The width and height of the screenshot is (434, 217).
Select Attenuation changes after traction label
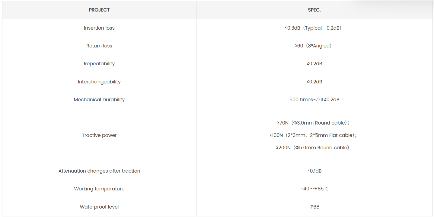(99, 171)
